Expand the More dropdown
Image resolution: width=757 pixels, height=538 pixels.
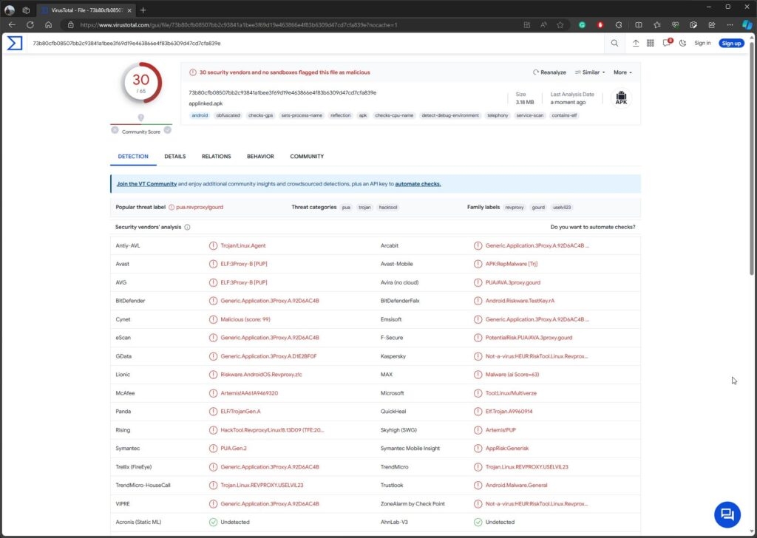[x=622, y=72]
